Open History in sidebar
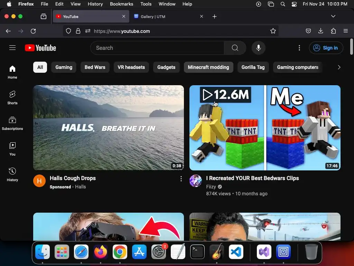Image resolution: width=354 pixels, height=266 pixels. 12,175
